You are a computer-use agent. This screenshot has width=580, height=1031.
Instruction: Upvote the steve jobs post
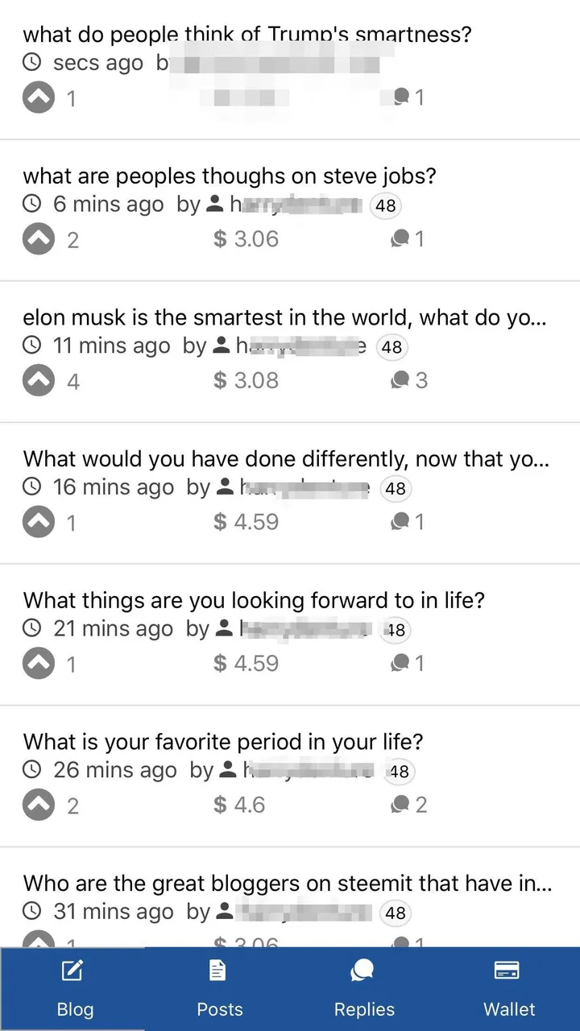(38, 239)
